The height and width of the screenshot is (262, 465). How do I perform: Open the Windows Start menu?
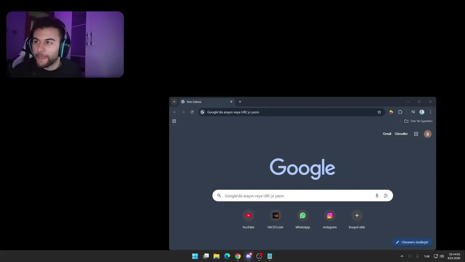(195, 256)
